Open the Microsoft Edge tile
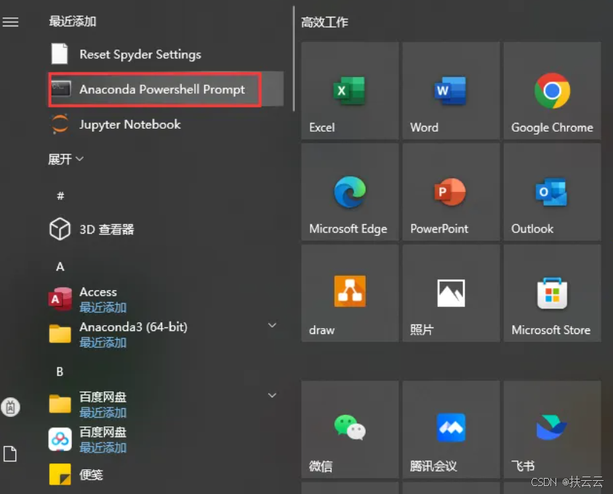This screenshot has width=613, height=494. point(350,191)
